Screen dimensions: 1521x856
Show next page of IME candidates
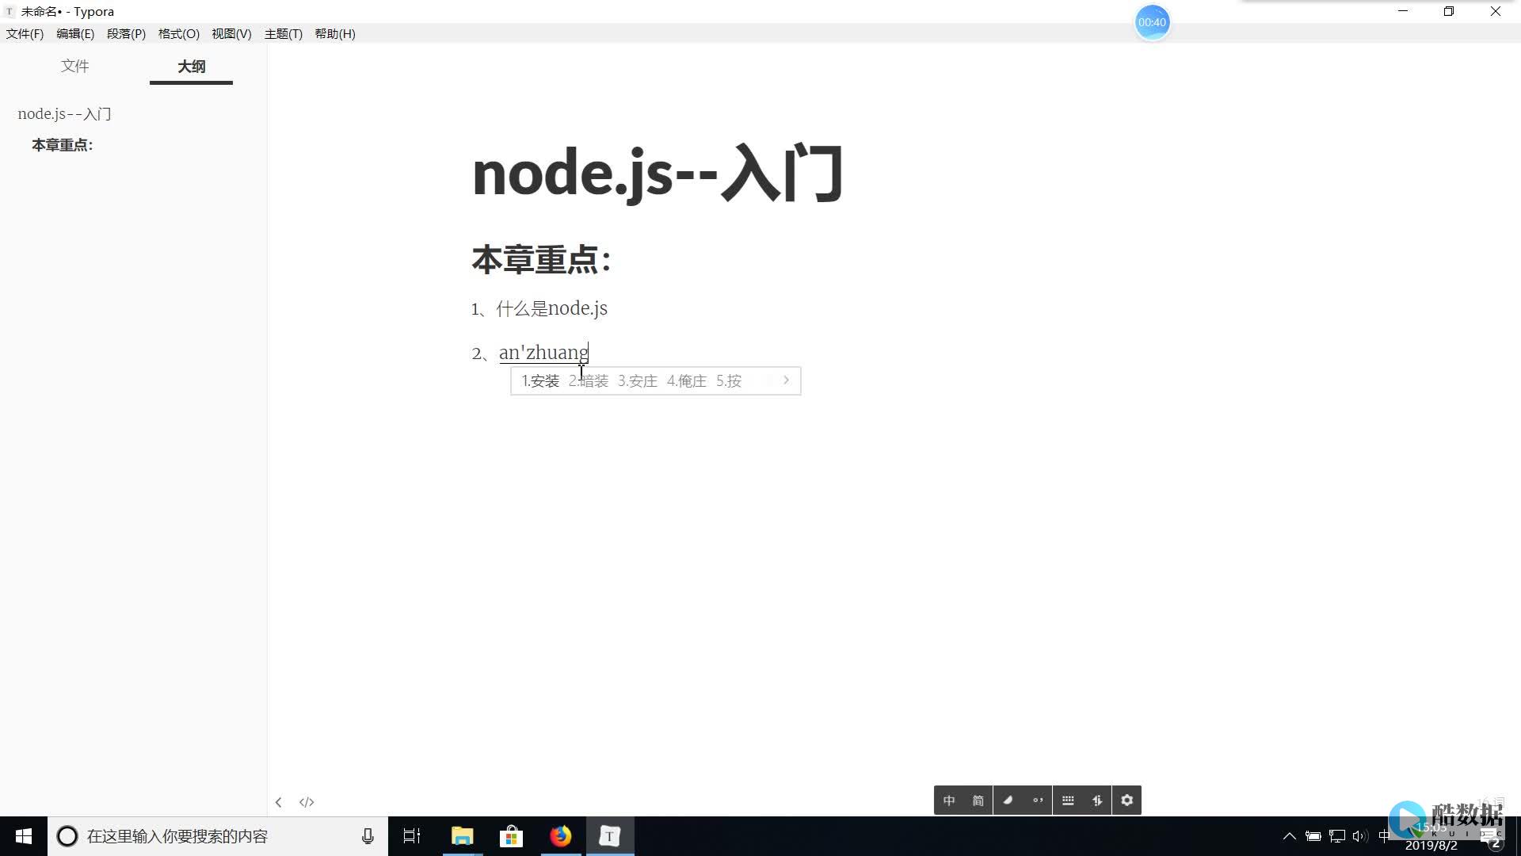click(x=786, y=380)
